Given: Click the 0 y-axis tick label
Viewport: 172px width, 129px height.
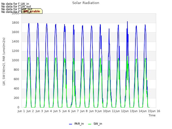Looking at the screenshot, I should 18,107.
